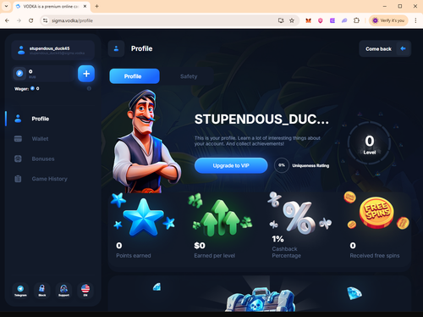Screen dimensions: 423x317
Task: Click the browser forward arrow
Action: click(19, 20)
